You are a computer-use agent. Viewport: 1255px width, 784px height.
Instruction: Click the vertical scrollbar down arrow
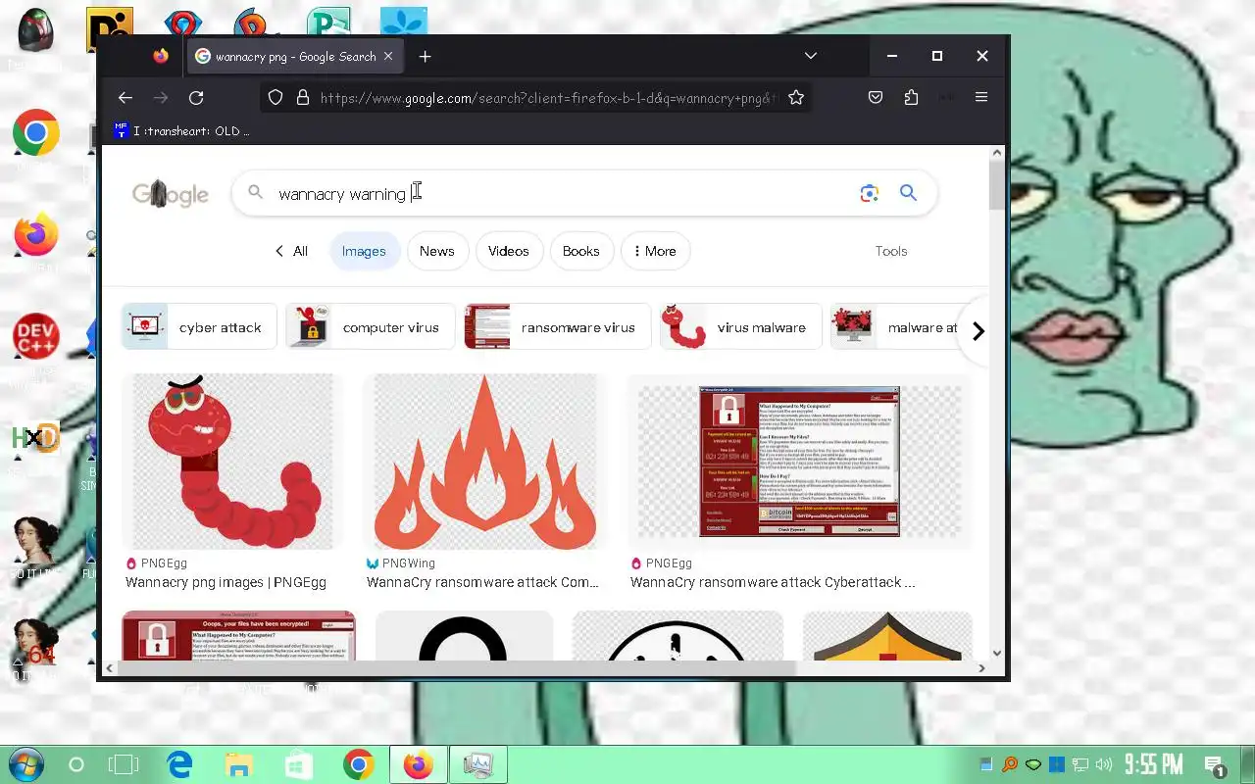[997, 653]
